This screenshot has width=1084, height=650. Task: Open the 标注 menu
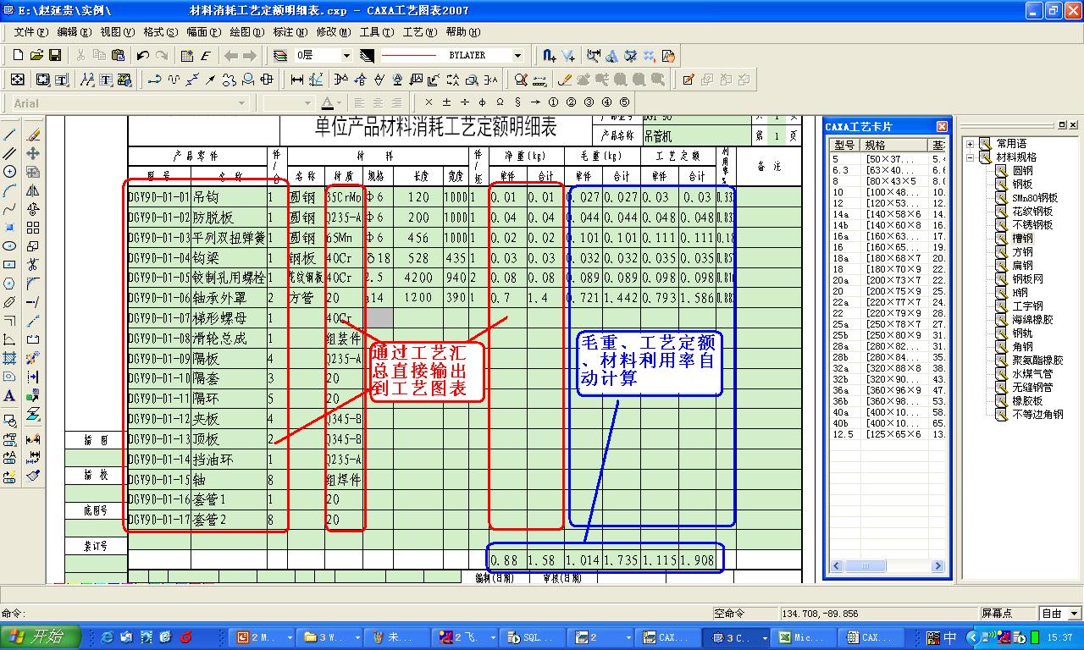(284, 32)
